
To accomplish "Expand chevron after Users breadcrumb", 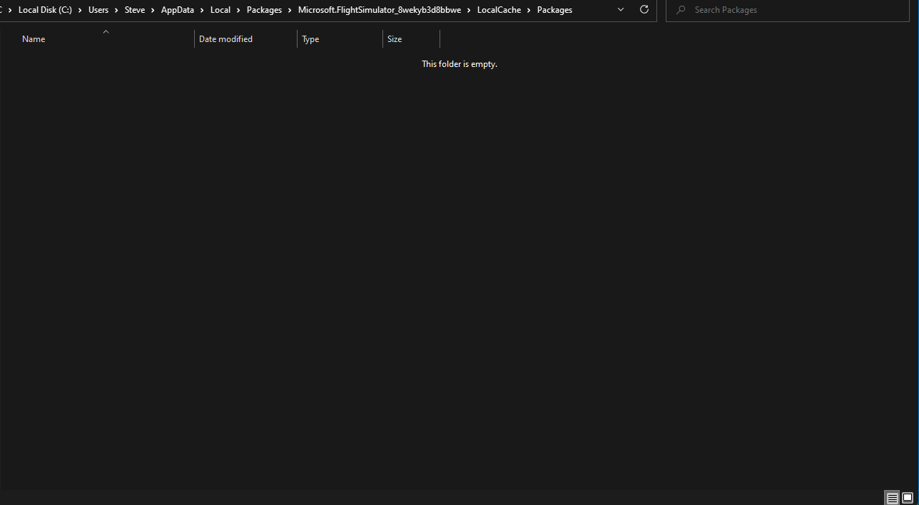I will click(117, 10).
